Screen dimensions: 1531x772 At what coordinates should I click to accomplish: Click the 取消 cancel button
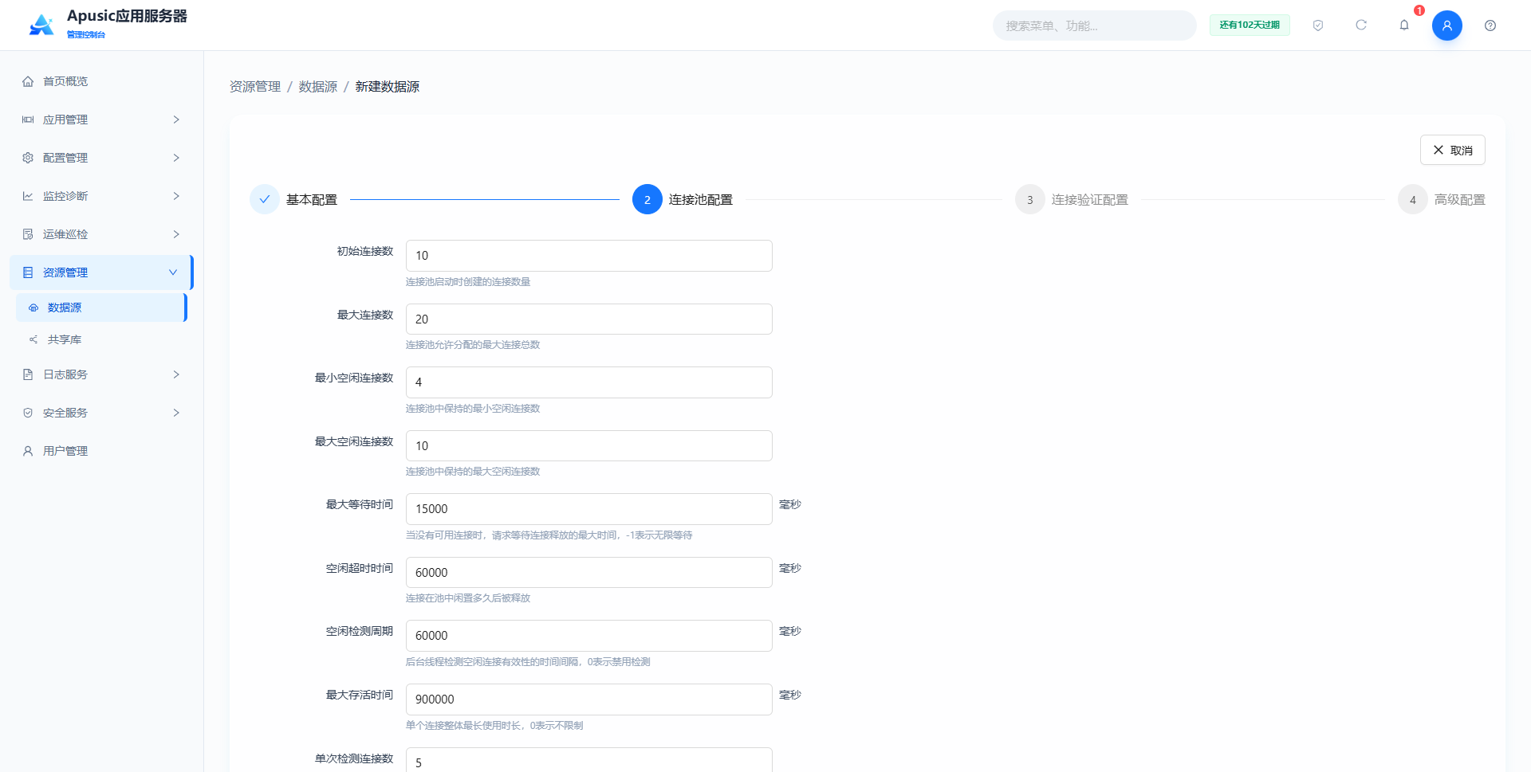(x=1452, y=150)
